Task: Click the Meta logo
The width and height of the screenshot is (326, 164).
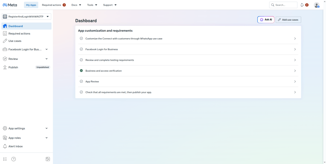Action: [x=10, y=5]
